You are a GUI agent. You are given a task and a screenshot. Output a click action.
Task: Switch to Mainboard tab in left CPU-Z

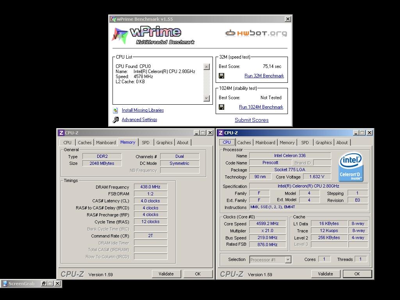(x=106, y=143)
